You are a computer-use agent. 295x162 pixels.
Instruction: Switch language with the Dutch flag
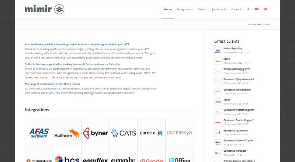point(256,9)
